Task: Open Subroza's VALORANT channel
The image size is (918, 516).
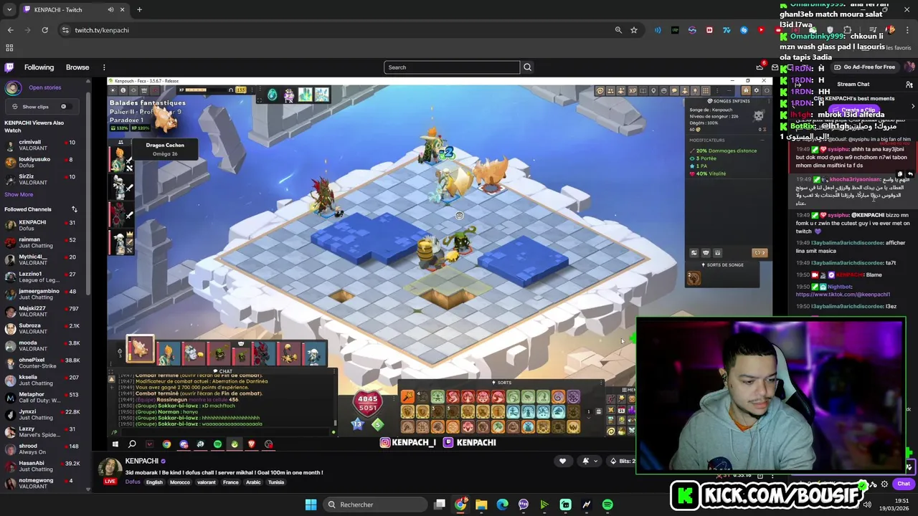Action: (x=43, y=328)
